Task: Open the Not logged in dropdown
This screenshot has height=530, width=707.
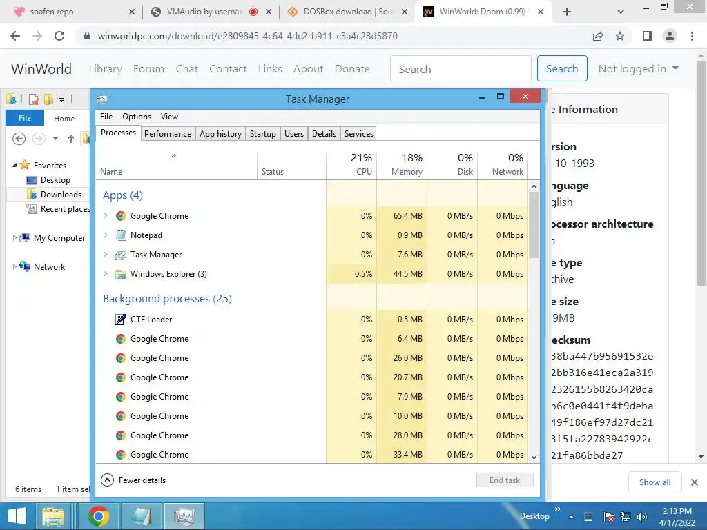Action: [638, 68]
